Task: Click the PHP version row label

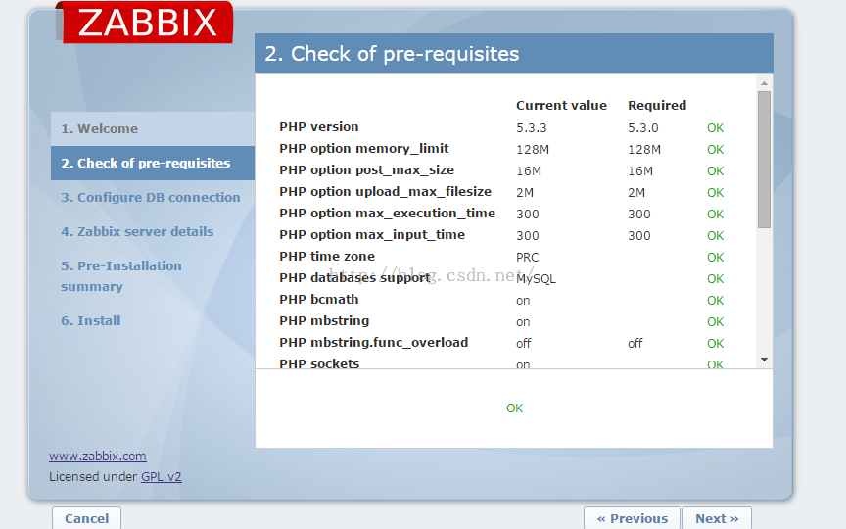Action: pos(319,126)
